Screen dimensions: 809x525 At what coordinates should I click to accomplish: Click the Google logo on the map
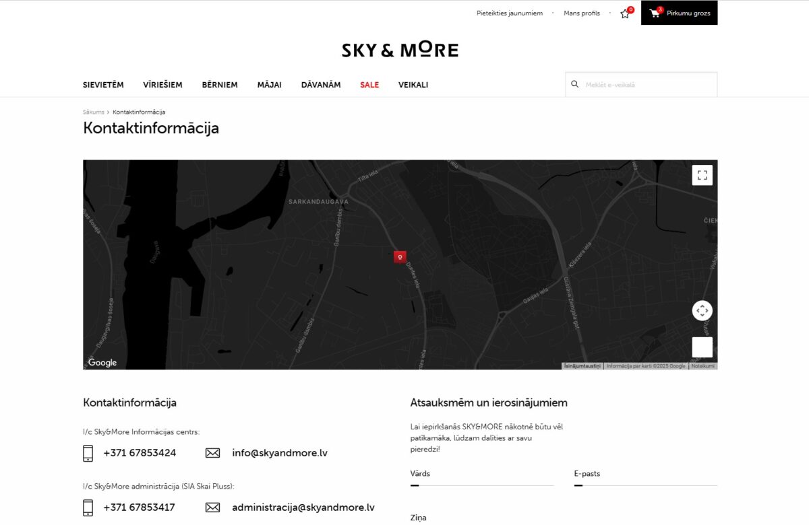click(x=102, y=362)
